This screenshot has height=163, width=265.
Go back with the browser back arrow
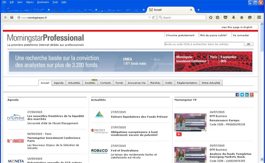tap(5, 17)
